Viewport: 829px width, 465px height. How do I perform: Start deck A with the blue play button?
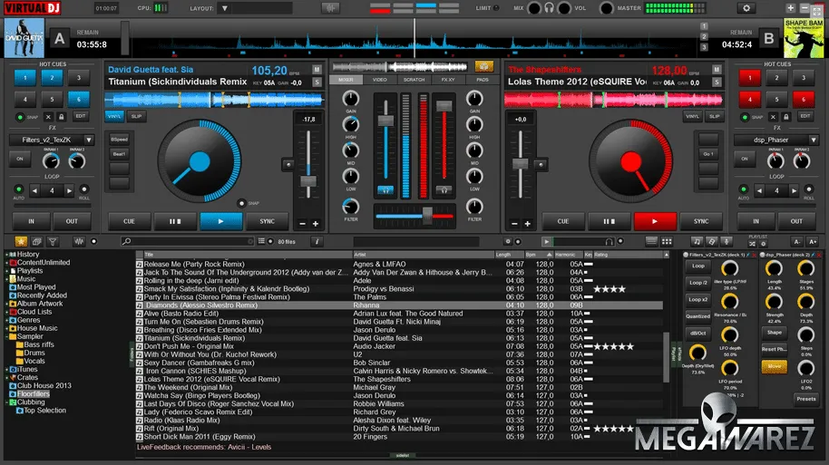tap(221, 221)
